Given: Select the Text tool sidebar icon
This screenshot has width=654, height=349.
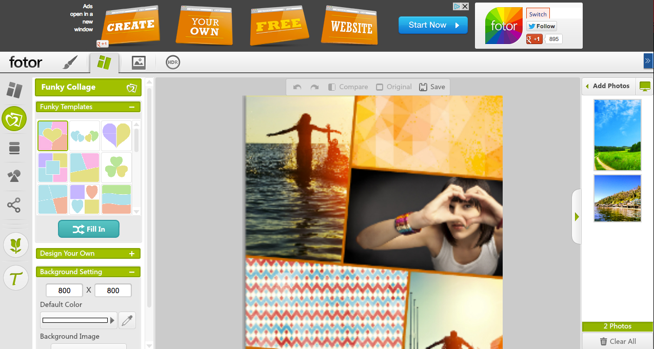Looking at the screenshot, I should coord(16,278).
